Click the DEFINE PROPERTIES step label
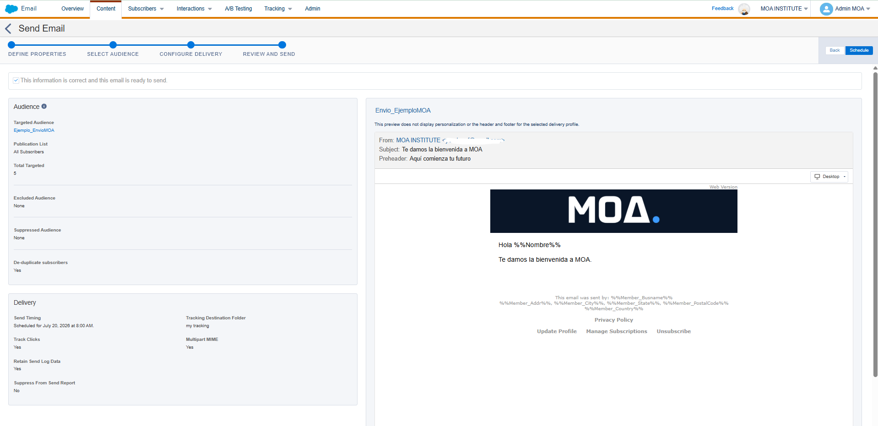The image size is (878, 426). click(x=37, y=54)
